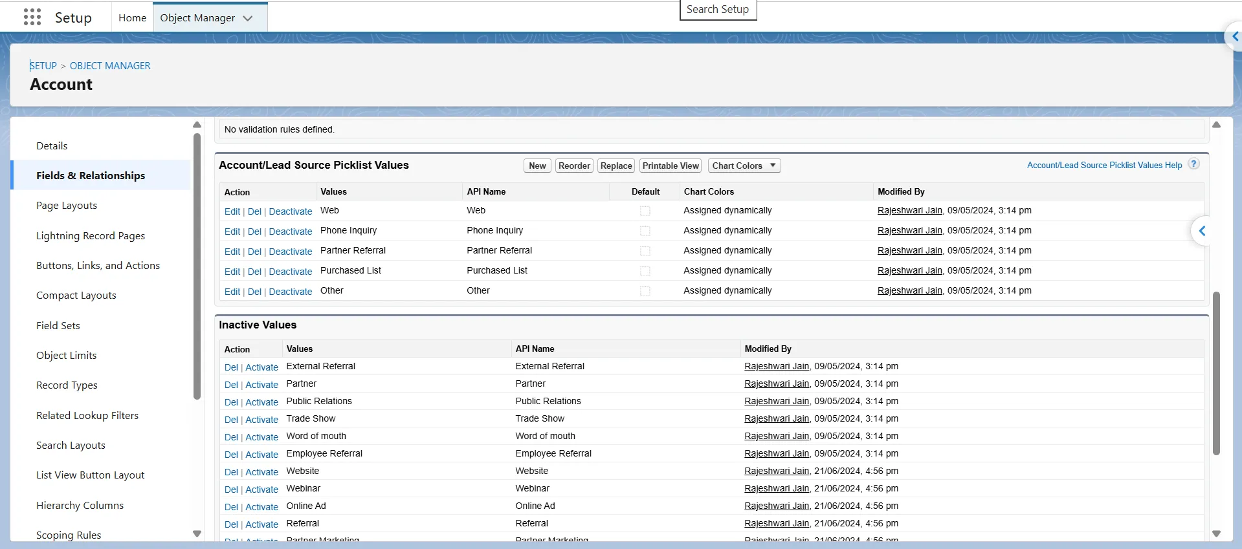Click main panel scroll up arrow
Viewport: 1242px width, 549px height.
coord(1216,125)
